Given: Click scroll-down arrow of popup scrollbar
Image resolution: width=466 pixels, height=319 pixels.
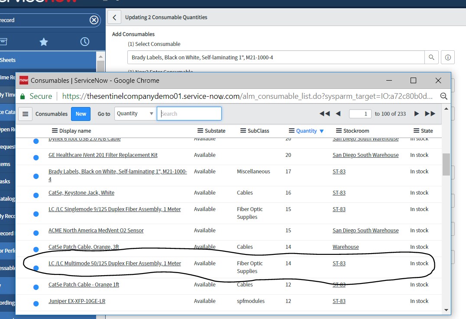Looking at the screenshot, I should coord(446,310).
